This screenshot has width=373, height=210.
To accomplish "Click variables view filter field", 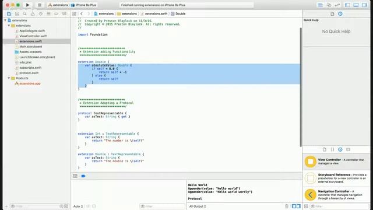I will (x=162, y=206).
